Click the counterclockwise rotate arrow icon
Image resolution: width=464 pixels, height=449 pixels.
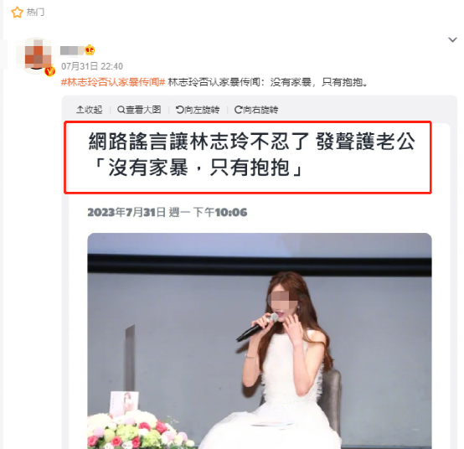click(x=179, y=110)
